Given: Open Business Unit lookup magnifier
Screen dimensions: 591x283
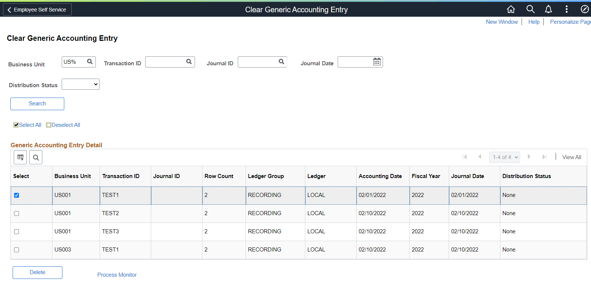Looking at the screenshot, I should point(90,62).
